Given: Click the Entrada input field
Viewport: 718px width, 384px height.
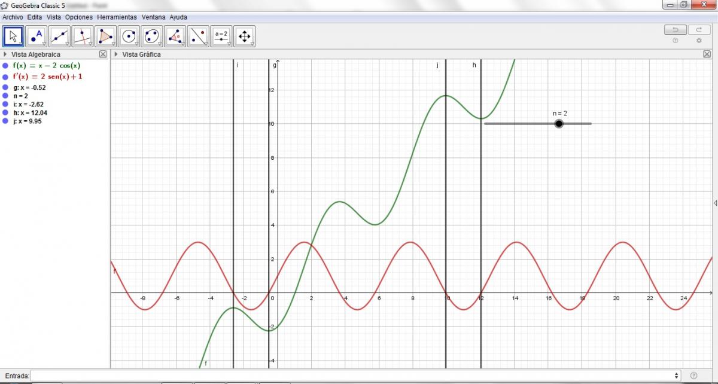Looking at the screenshot, I should click(x=353, y=376).
